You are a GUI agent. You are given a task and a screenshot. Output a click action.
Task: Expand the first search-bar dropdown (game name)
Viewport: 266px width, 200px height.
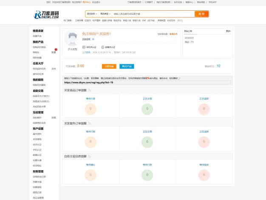pos(92,14)
